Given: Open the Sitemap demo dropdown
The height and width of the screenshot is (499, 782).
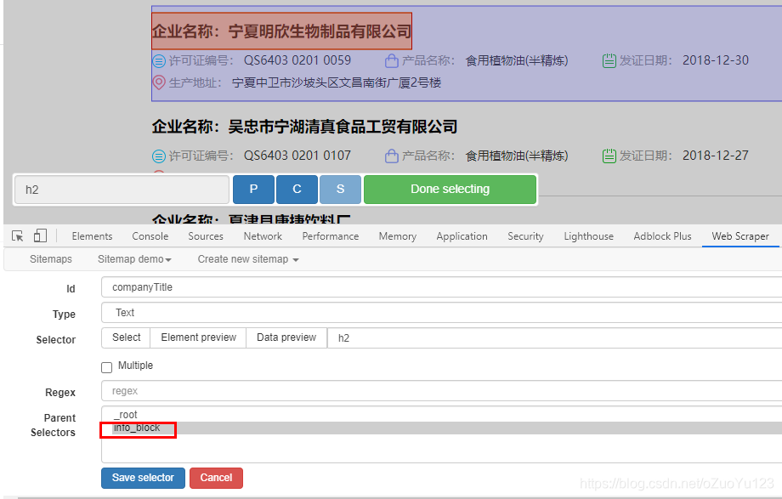Looking at the screenshot, I should (x=134, y=259).
